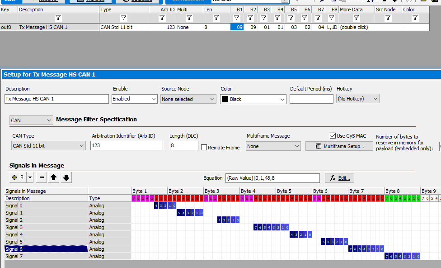The width and height of the screenshot is (441, 268).
Task: Select the Signal 6 row
Action: (46, 249)
